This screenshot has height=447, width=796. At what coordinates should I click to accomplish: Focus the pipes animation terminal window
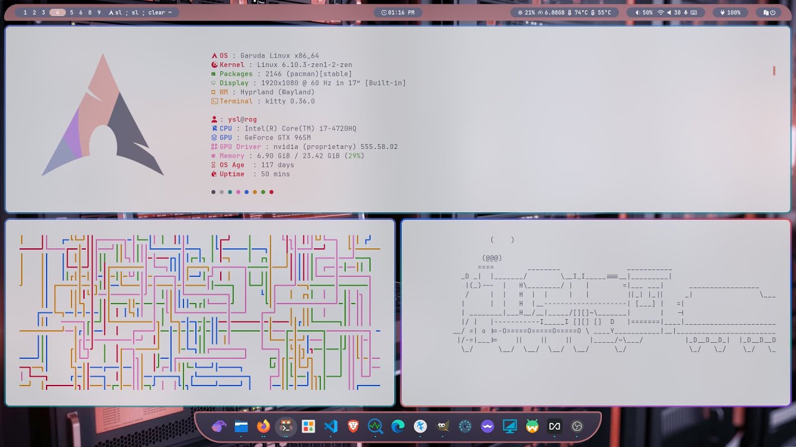click(200, 312)
